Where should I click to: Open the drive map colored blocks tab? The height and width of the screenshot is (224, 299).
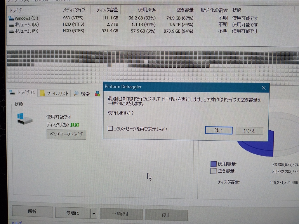tap(98, 94)
